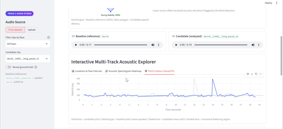Switch to Acoustic Spectrogram Heatmap tab

pos(123,71)
